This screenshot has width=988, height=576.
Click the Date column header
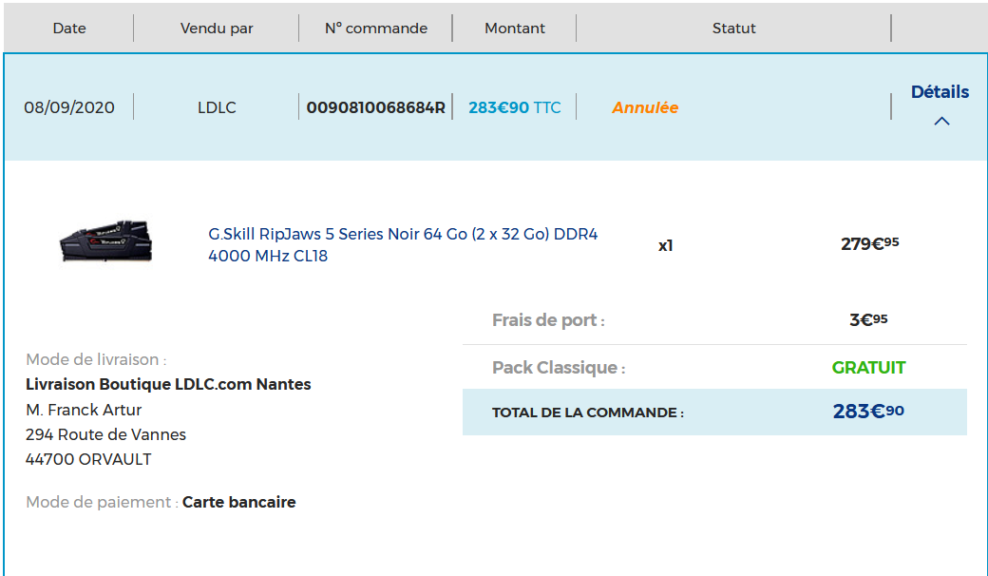(x=69, y=29)
